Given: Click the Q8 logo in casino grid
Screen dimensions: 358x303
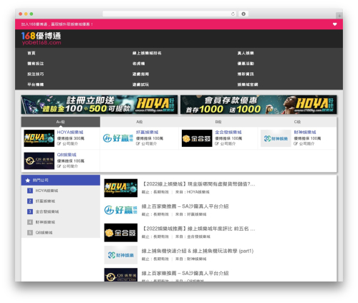Looking at the screenshot, I should click(x=39, y=161).
